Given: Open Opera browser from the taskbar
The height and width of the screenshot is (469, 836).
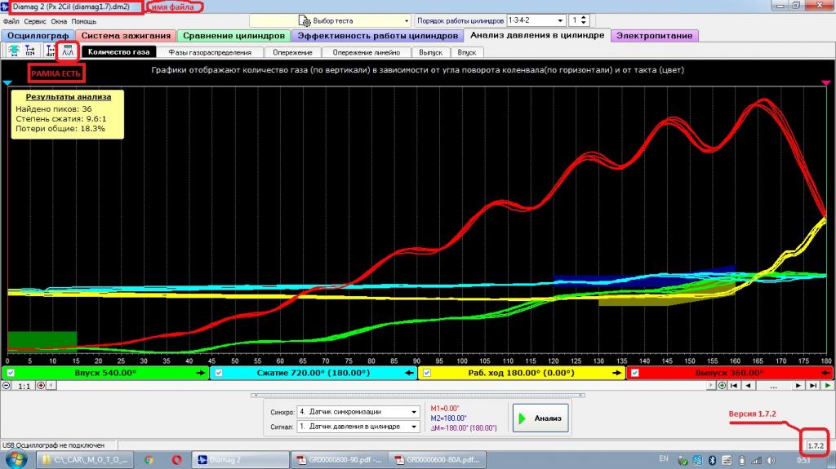Looking at the screenshot, I should 176,459.
